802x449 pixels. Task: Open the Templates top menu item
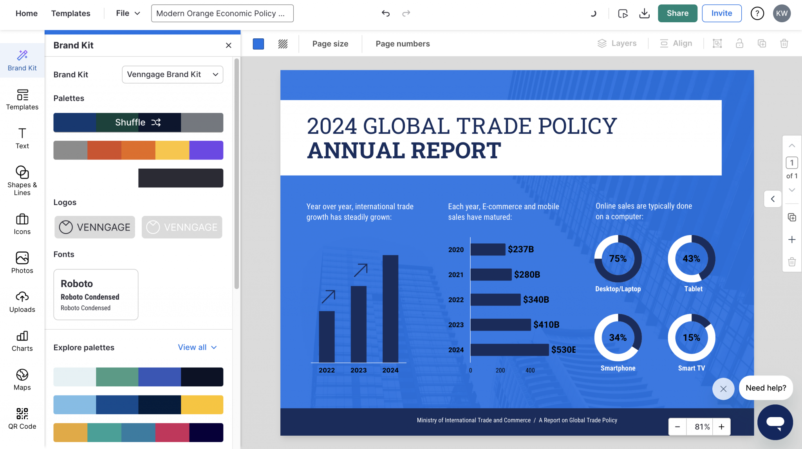pyautogui.click(x=70, y=13)
